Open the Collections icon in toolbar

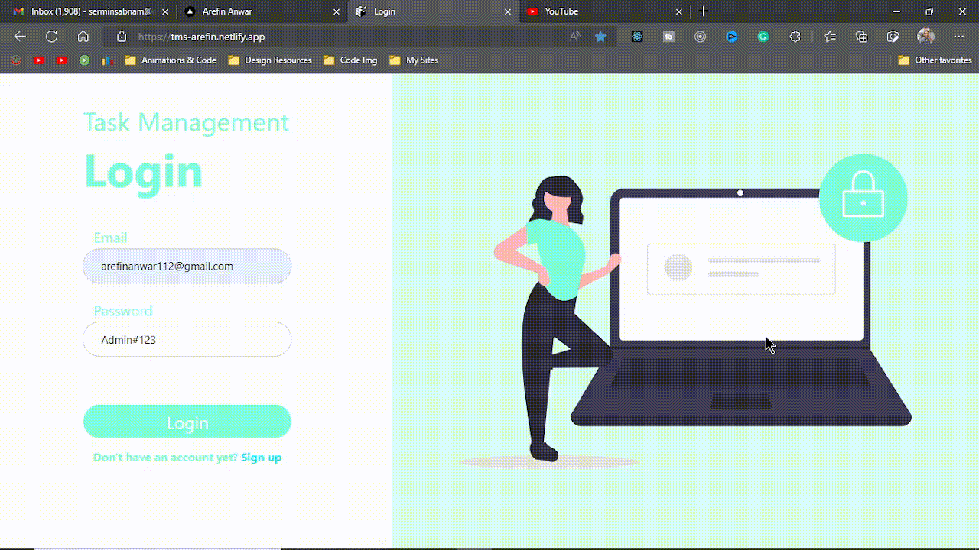tap(862, 37)
